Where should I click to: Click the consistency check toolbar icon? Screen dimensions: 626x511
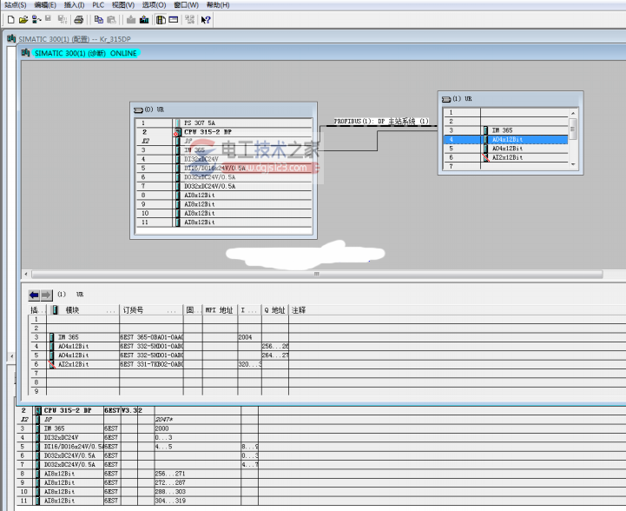pos(189,20)
